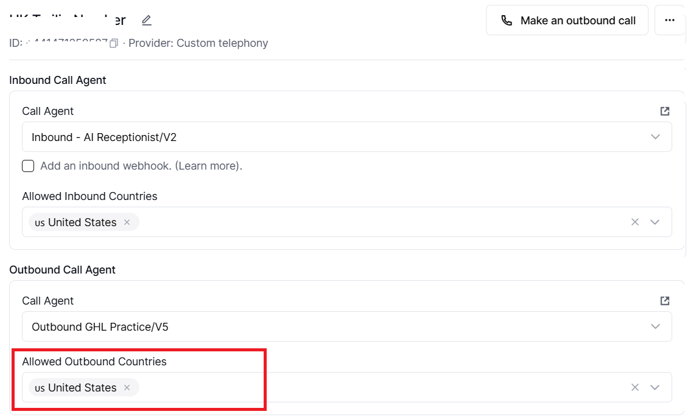Open outbound call agent in new window
The width and height of the screenshot is (699, 417).
[x=665, y=301]
